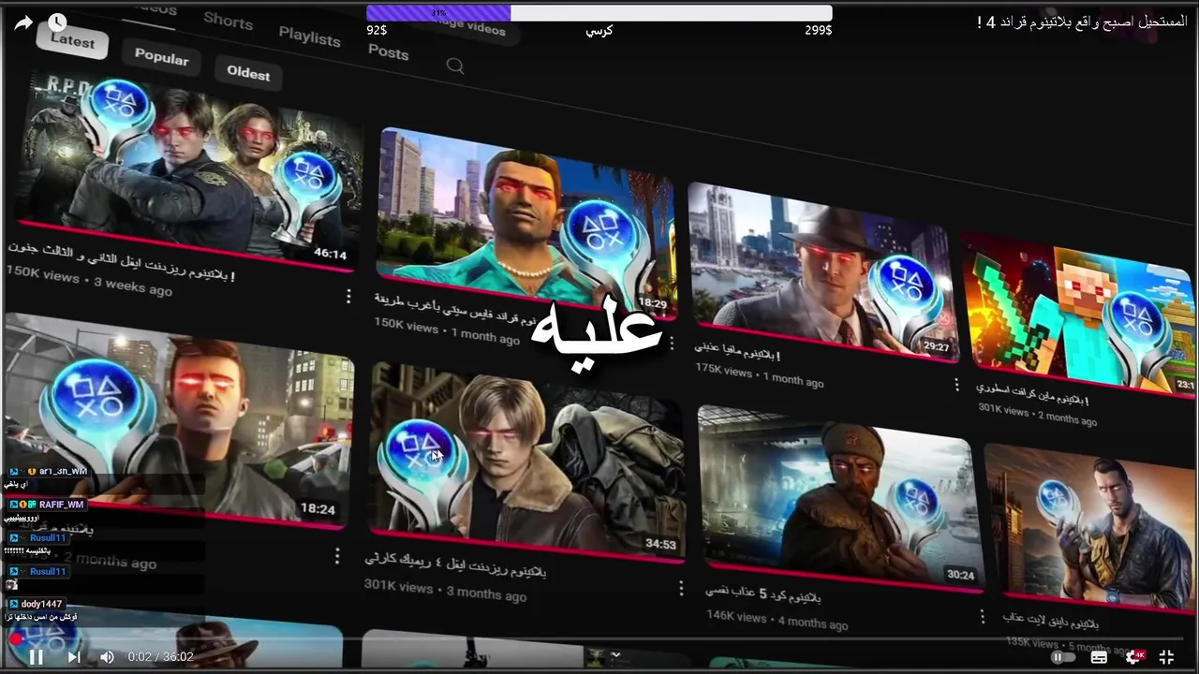Image resolution: width=1199 pixels, height=674 pixels.
Task: Skip to the next video
Action: [x=74, y=657]
